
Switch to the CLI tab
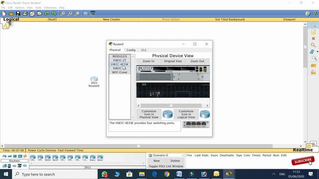pos(144,50)
